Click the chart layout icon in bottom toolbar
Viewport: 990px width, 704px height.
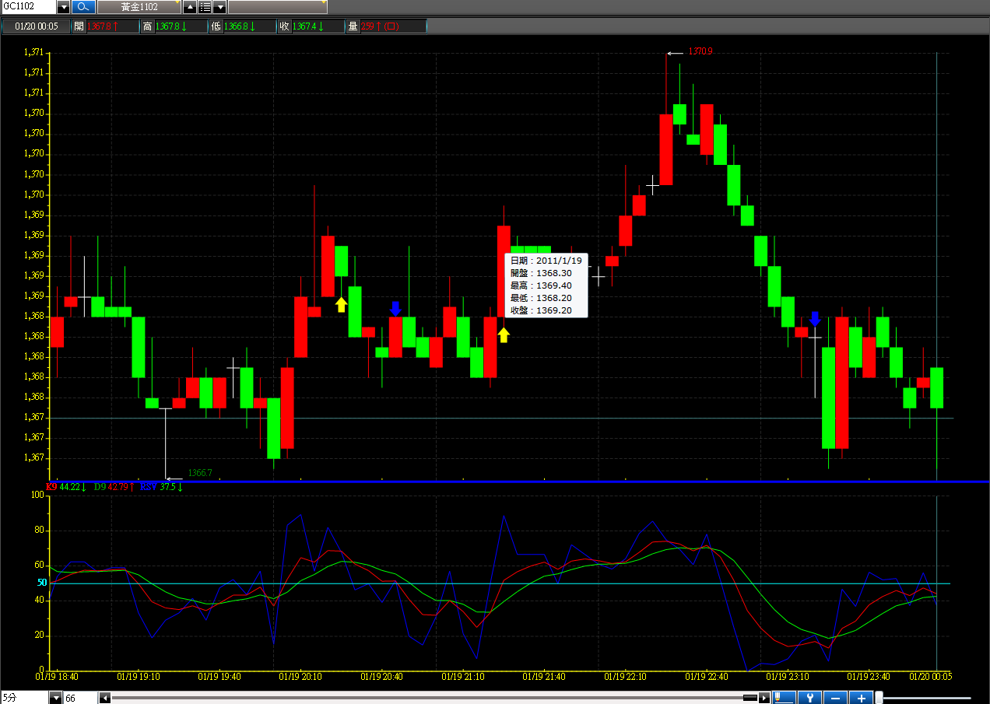[785, 698]
